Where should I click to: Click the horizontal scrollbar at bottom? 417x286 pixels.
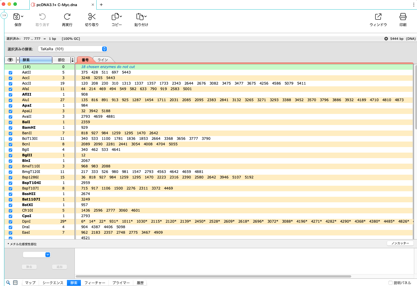click(x=213, y=276)
